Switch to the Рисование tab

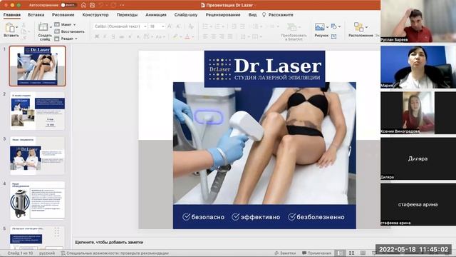pos(63,15)
